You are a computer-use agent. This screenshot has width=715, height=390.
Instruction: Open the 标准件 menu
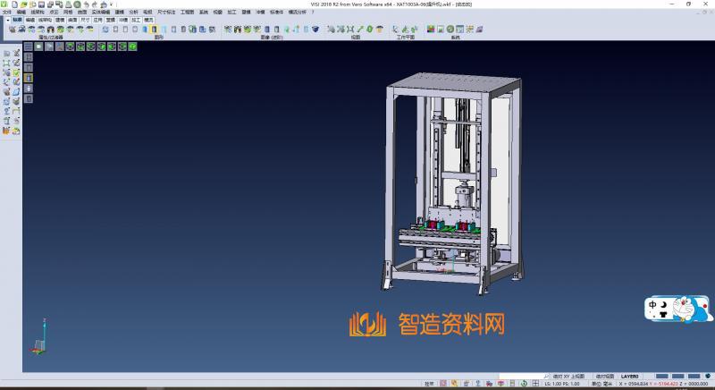(x=276, y=13)
